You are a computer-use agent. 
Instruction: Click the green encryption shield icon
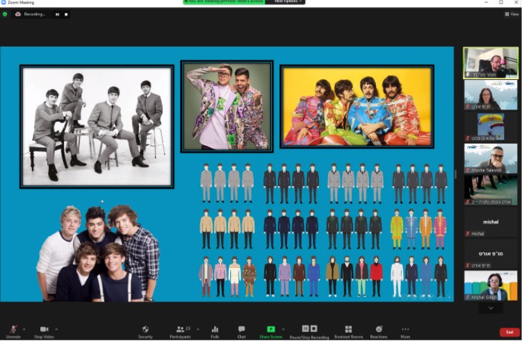point(5,14)
